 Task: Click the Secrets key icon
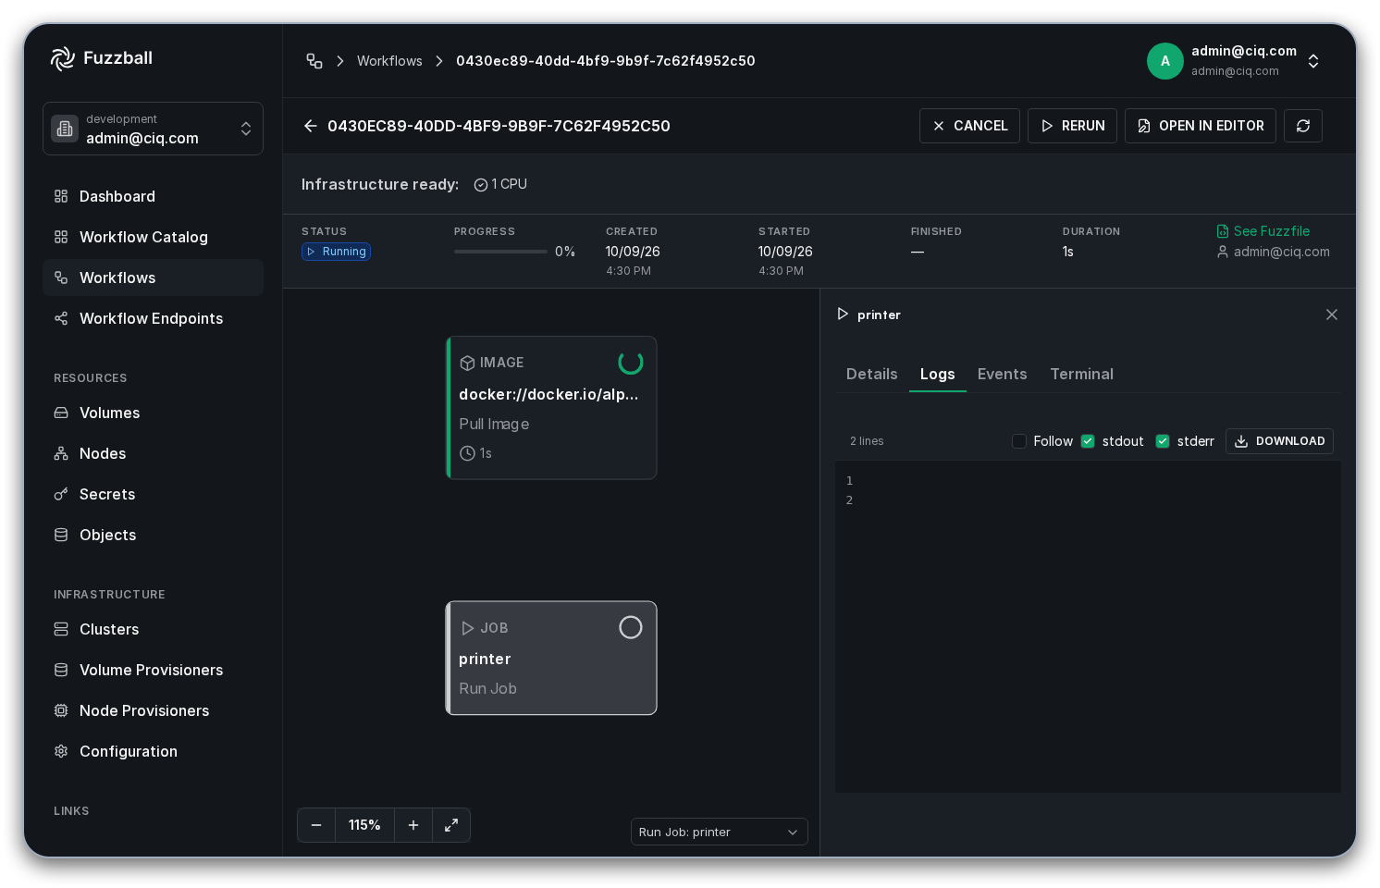tap(61, 494)
